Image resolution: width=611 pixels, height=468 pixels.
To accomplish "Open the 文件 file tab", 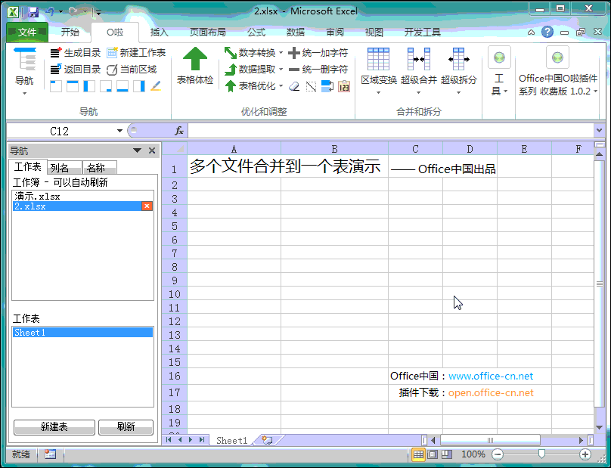I will click(x=27, y=33).
